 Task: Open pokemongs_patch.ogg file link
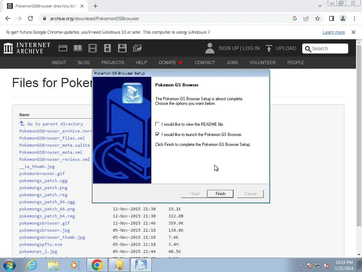pos(43,181)
